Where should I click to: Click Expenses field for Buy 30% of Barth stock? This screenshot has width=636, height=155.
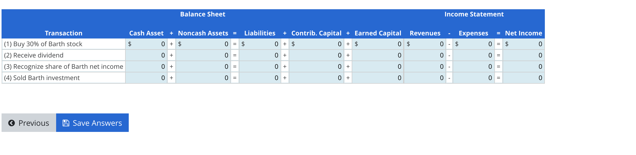pos(474,44)
